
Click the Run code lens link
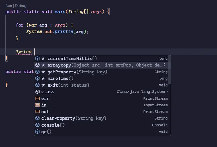tap(9, 6)
